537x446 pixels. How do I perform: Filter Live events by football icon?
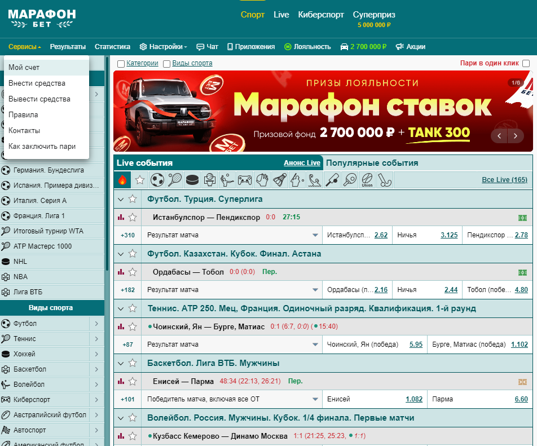click(x=157, y=180)
